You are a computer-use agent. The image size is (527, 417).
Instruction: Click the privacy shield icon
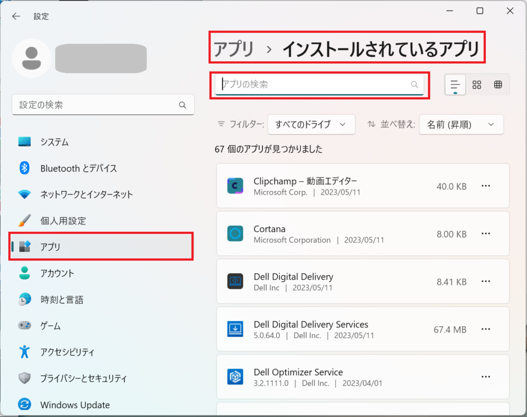pos(25,378)
